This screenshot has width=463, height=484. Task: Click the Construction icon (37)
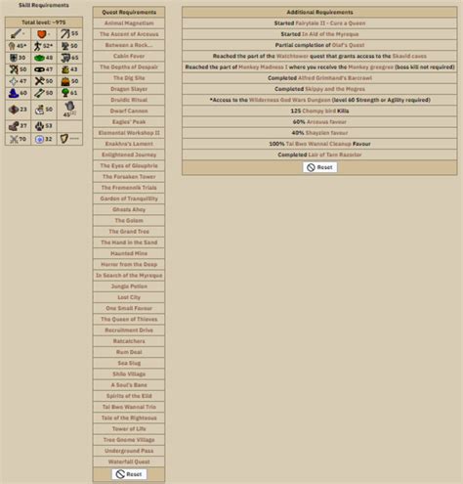click(14, 126)
